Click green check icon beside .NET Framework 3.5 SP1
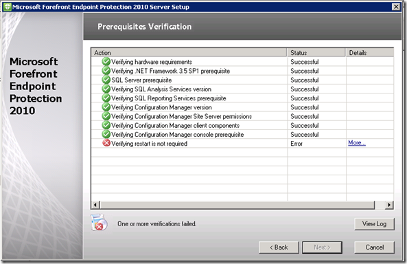 pyautogui.click(x=106, y=71)
